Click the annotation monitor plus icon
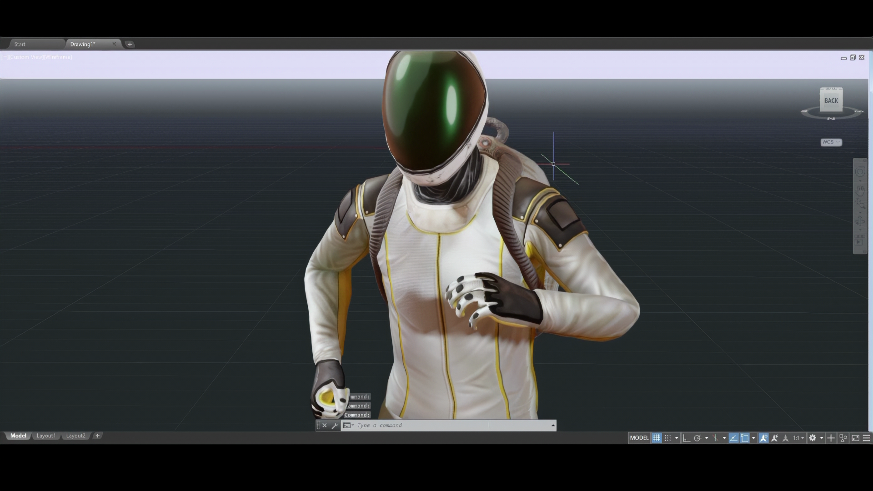Screen dimensions: 873x491 [x=831, y=438]
